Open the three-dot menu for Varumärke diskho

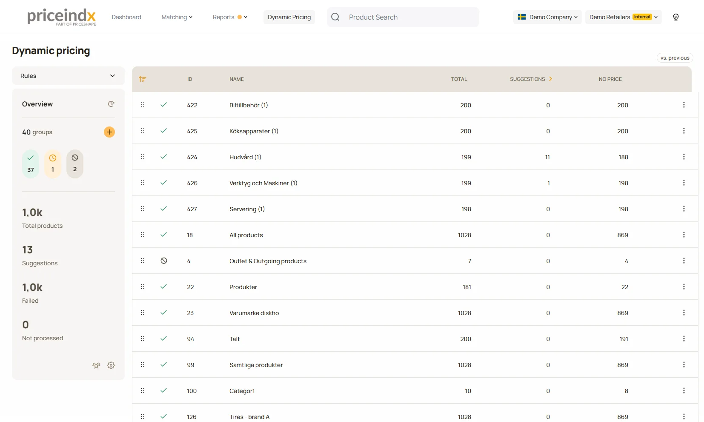coord(684,313)
